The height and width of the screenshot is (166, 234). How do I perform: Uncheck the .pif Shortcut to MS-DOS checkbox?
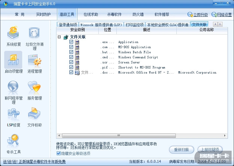click(71, 67)
